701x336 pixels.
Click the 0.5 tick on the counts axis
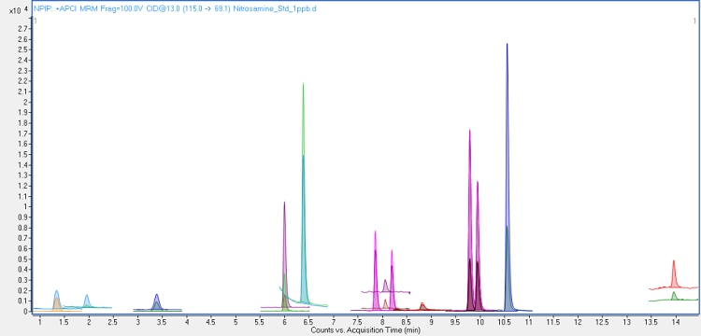point(23,259)
